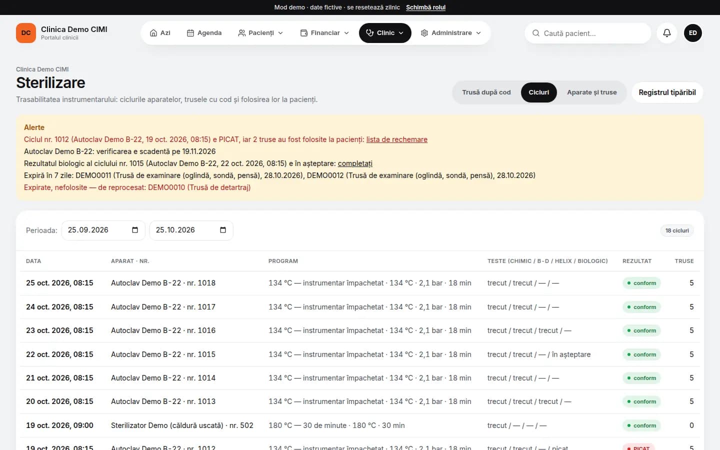Click the end date field 25.10.2026
720x450 pixels.
coord(191,230)
